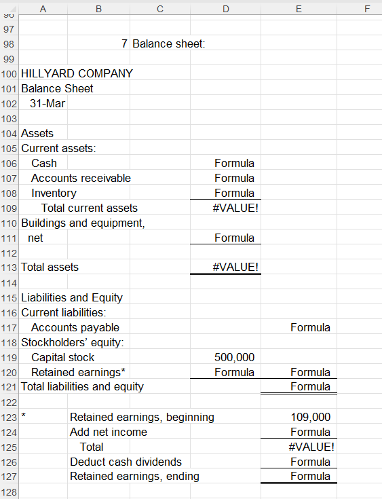Click the 'Liabilities and Equity' heading
The width and height of the screenshot is (382, 499).
(72, 297)
